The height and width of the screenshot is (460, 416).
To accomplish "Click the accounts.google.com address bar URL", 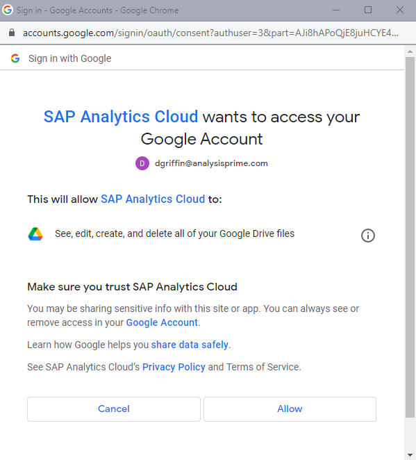I will (210, 33).
